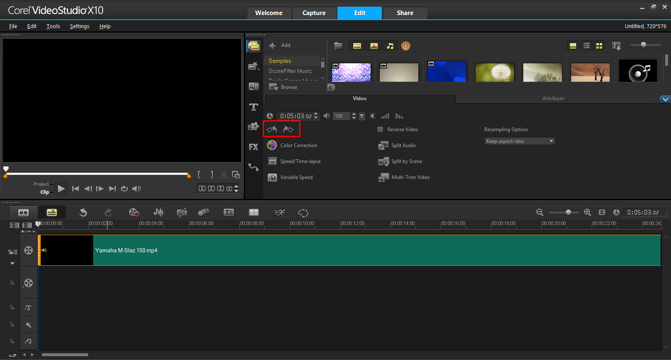
Task: Adjust the timeline zoom slider
Action: (564, 212)
